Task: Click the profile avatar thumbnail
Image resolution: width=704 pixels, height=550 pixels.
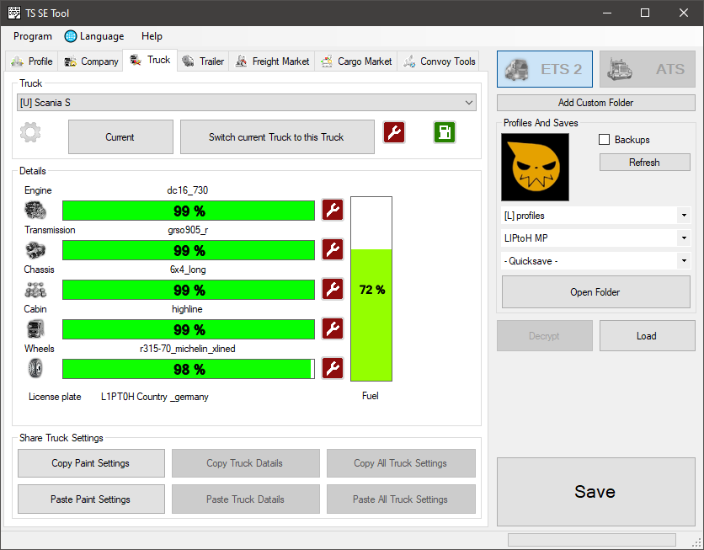Action: click(535, 168)
